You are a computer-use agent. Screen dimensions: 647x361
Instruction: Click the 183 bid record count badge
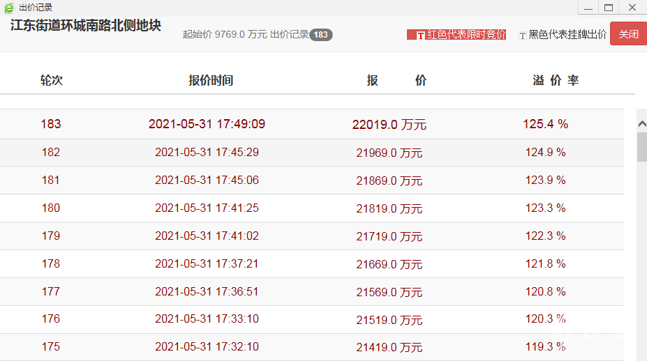(x=321, y=35)
